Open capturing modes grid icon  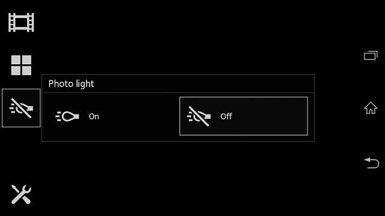click(x=21, y=65)
